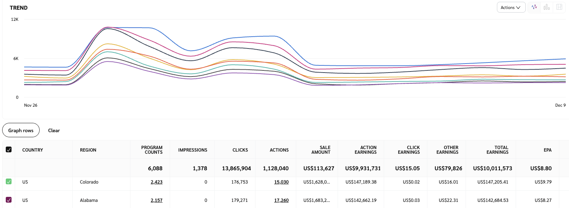Uncheck the Colorado row checkbox
This screenshot has width=569, height=208.
pos(9,182)
